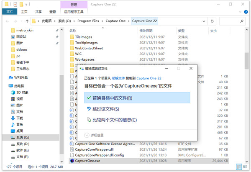Viewport: 251px width, 172px height.
Task: Go forward with the forward arrow
Action: [15, 21]
